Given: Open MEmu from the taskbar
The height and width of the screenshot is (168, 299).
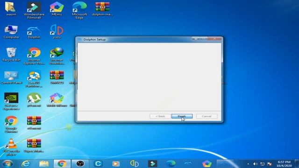Looking at the screenshot, I should (x=207, y=164).
